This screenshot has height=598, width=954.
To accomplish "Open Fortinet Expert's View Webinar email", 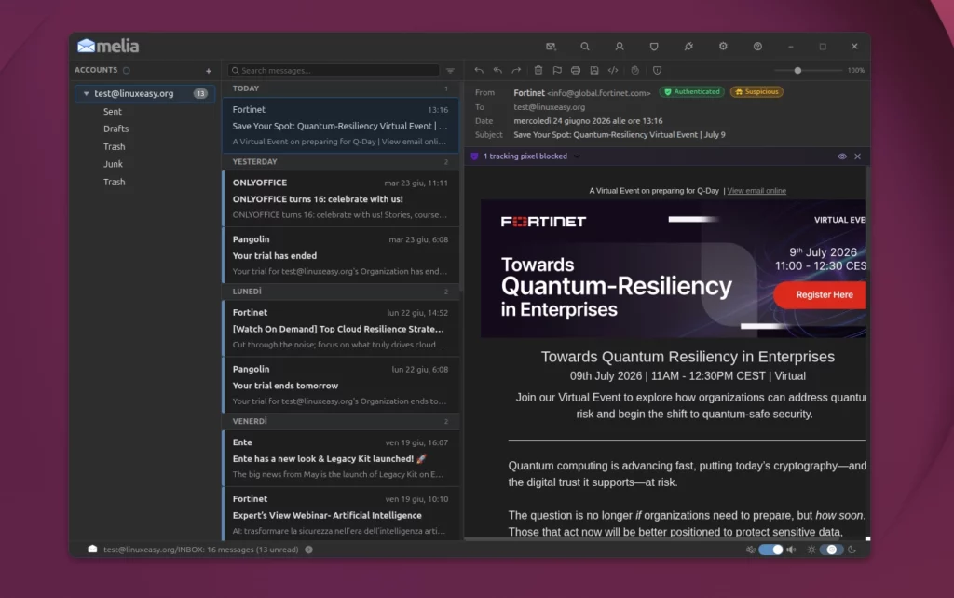I will click(x=340, y=515).
